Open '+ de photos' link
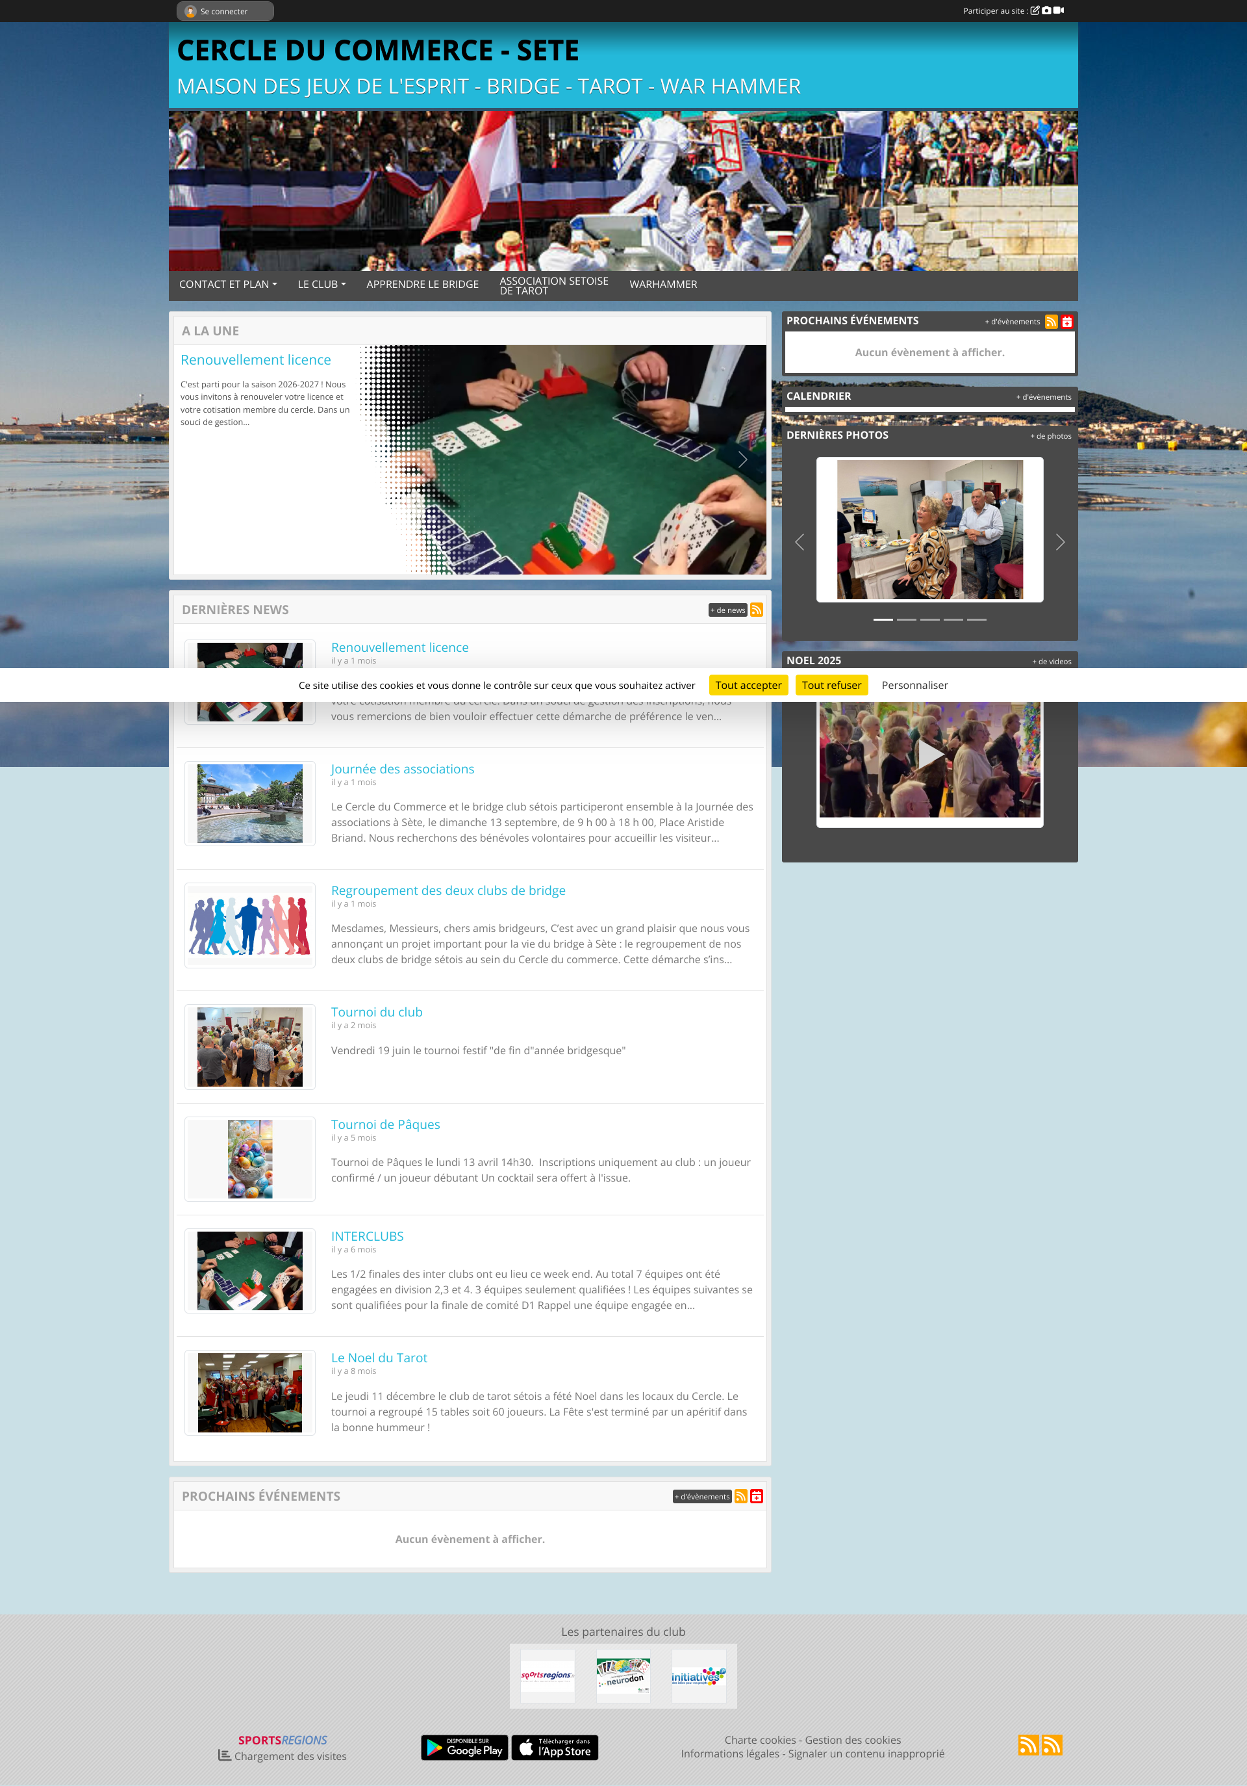The image size is (1247, 1786). tap(1050, 435)
